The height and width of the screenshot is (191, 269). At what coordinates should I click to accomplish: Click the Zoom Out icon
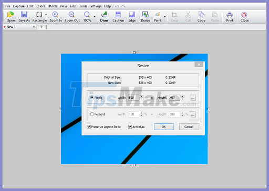(x=72, y=15)
